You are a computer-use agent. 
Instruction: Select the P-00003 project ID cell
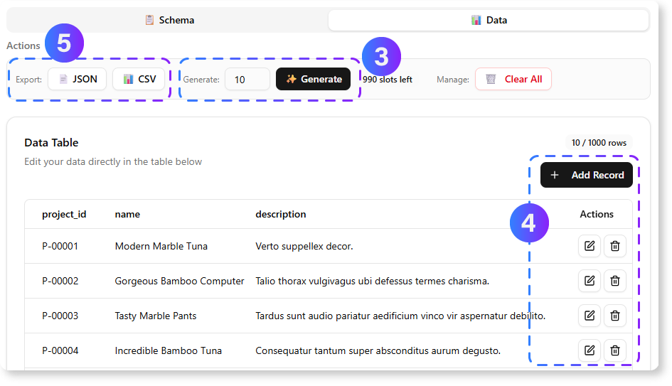click(60, 316)
